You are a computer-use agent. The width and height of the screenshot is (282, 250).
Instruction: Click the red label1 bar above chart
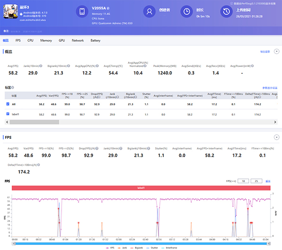pos(141,188)
